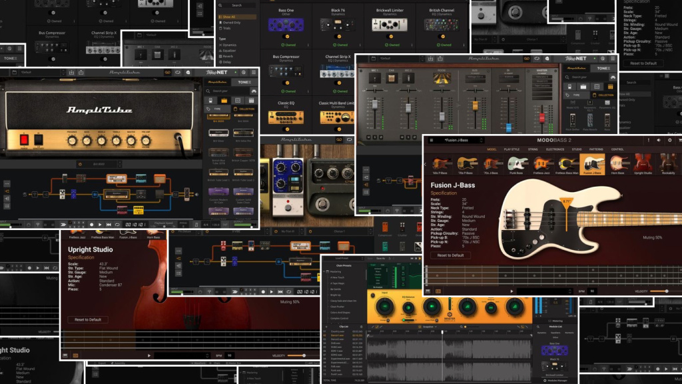The image size is (682, 384).
Task: Open the hamburger menu in AmpliTube amp window
Action: (x=254, y=72)
